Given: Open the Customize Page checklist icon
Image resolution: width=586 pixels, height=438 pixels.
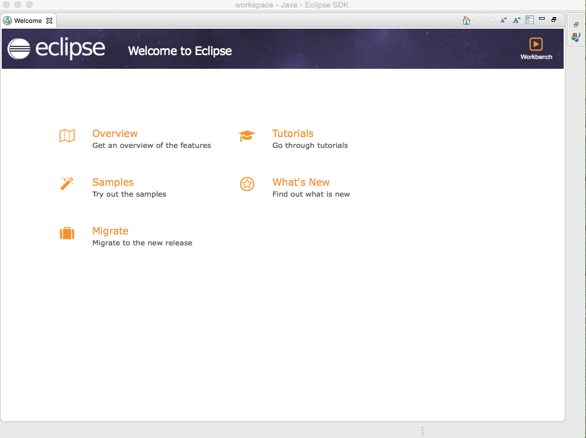Looking at the screenshot, I should click(x=530, y=20).
